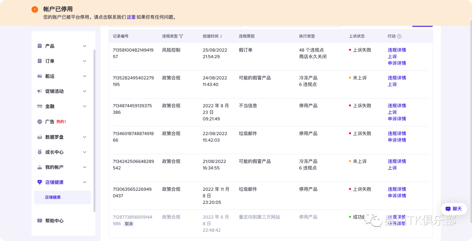
Task: Click the 违规原因 column header
Action: coord(246,36)
